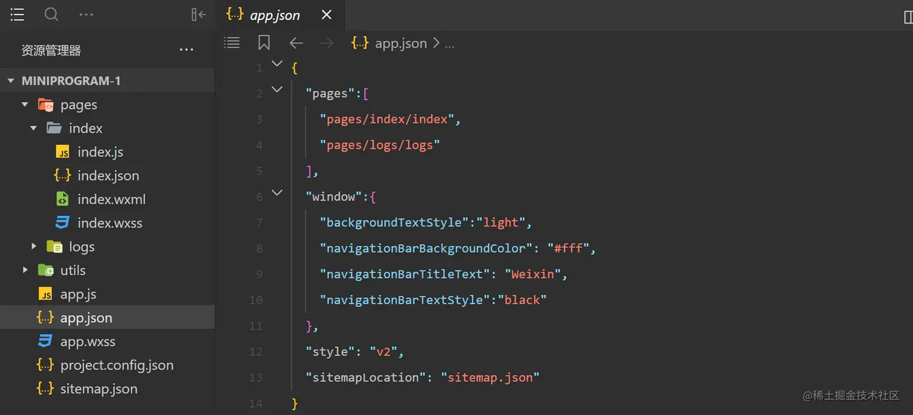913x415 pixels.
Task: Open sitemap.json file in tree
Action: pos(98,388)
